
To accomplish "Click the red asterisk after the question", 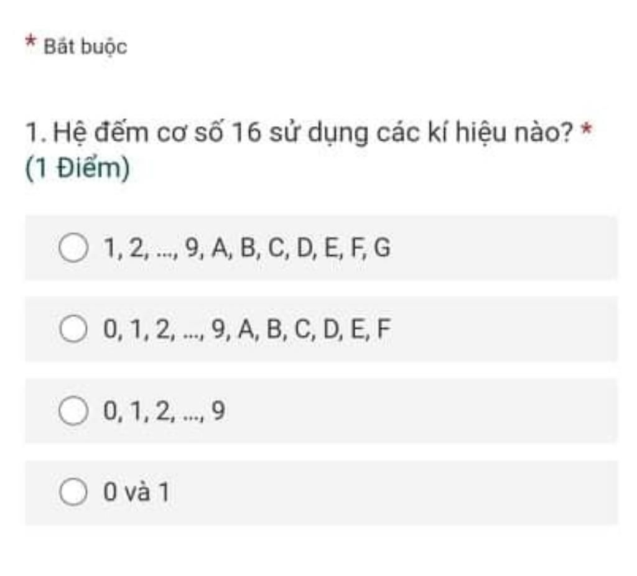I will [587, 129].
